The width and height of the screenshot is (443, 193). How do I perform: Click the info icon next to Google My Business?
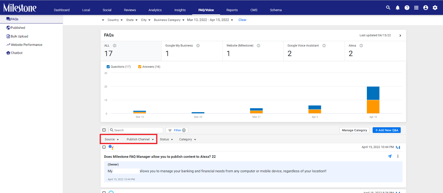(x=198, y=46)
